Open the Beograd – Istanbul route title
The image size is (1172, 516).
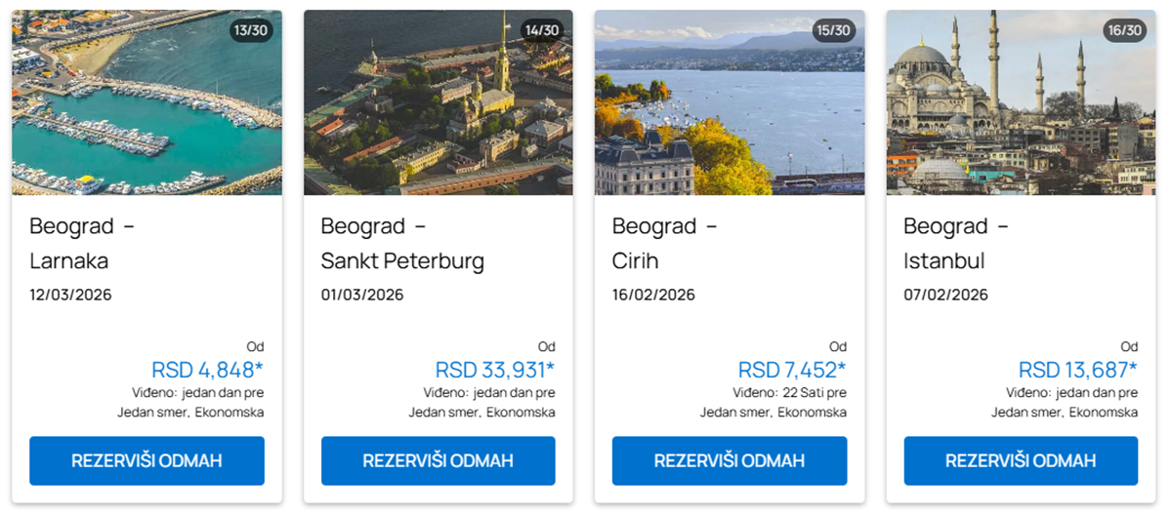[x=955, y=244]
